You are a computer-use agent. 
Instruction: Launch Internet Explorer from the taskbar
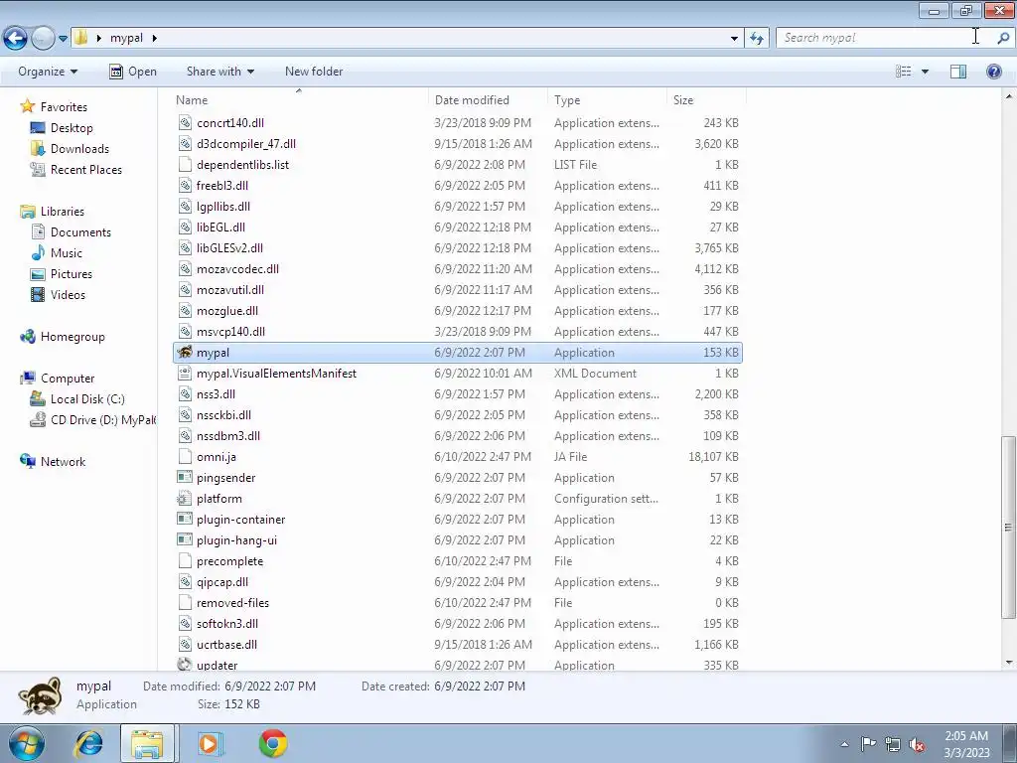[88, 743]
